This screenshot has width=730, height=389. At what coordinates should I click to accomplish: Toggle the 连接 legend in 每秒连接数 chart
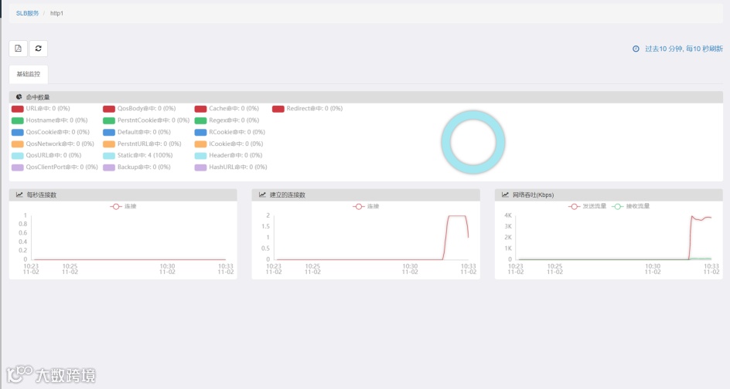tap(124, 206)
